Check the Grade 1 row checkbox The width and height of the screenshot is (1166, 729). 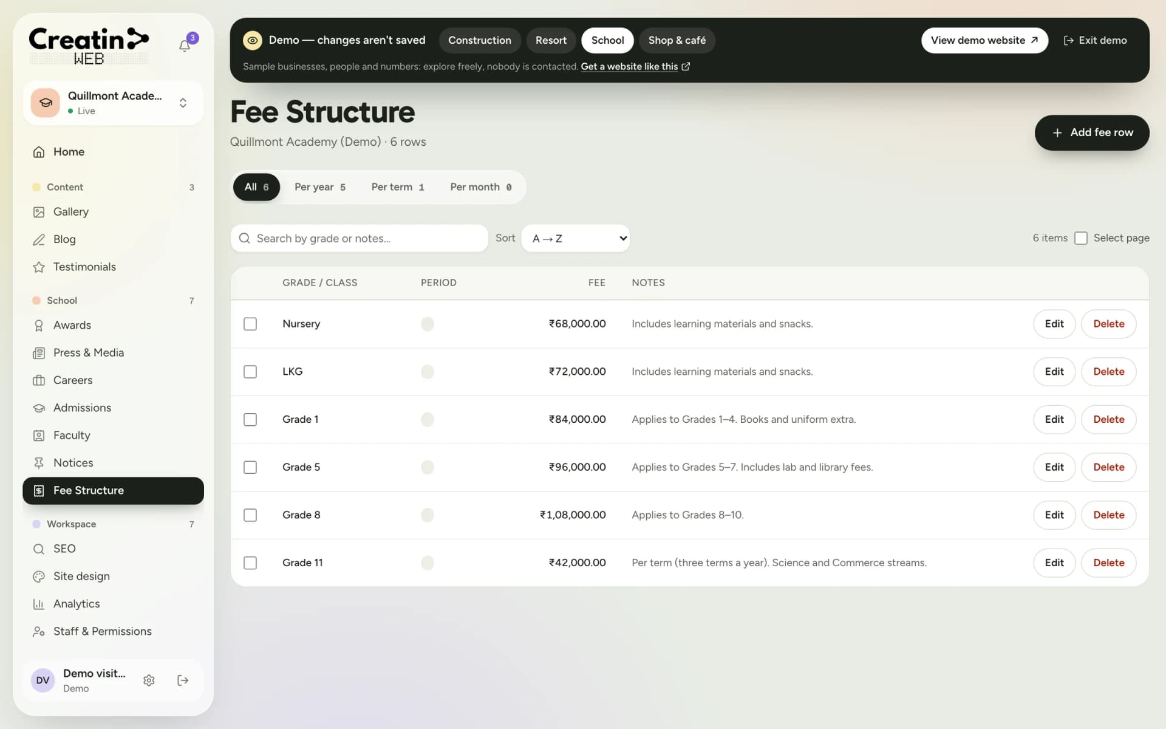pyautogui.click(x=250, y=419)
